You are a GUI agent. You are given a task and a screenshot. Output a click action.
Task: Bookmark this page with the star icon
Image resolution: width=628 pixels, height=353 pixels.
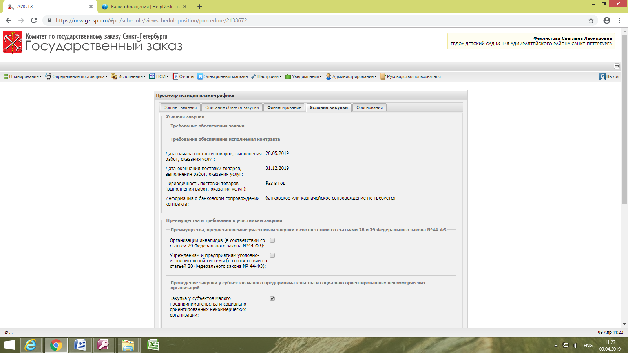(x=591, y=20)
